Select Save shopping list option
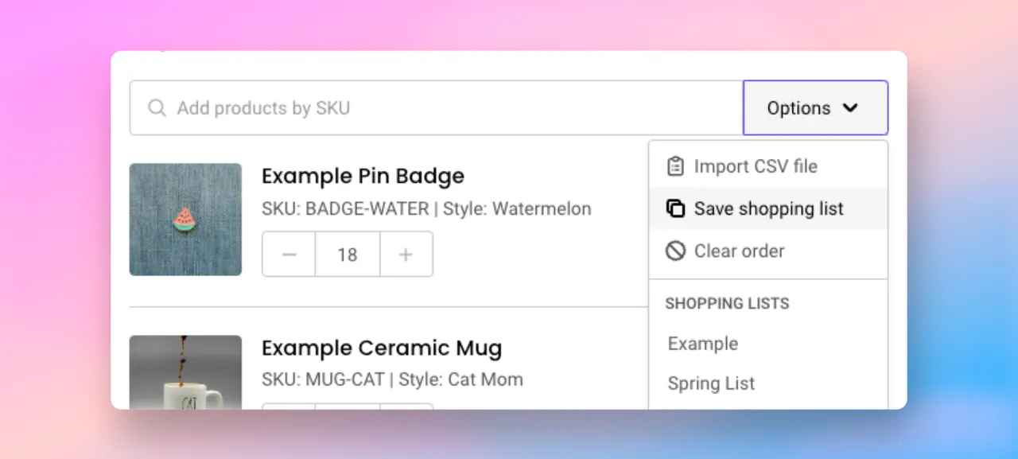The width and height of the screenshot is (1018, 459). (768, 208)
